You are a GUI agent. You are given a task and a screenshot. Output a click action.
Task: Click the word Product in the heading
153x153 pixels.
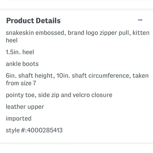[20, 21]
